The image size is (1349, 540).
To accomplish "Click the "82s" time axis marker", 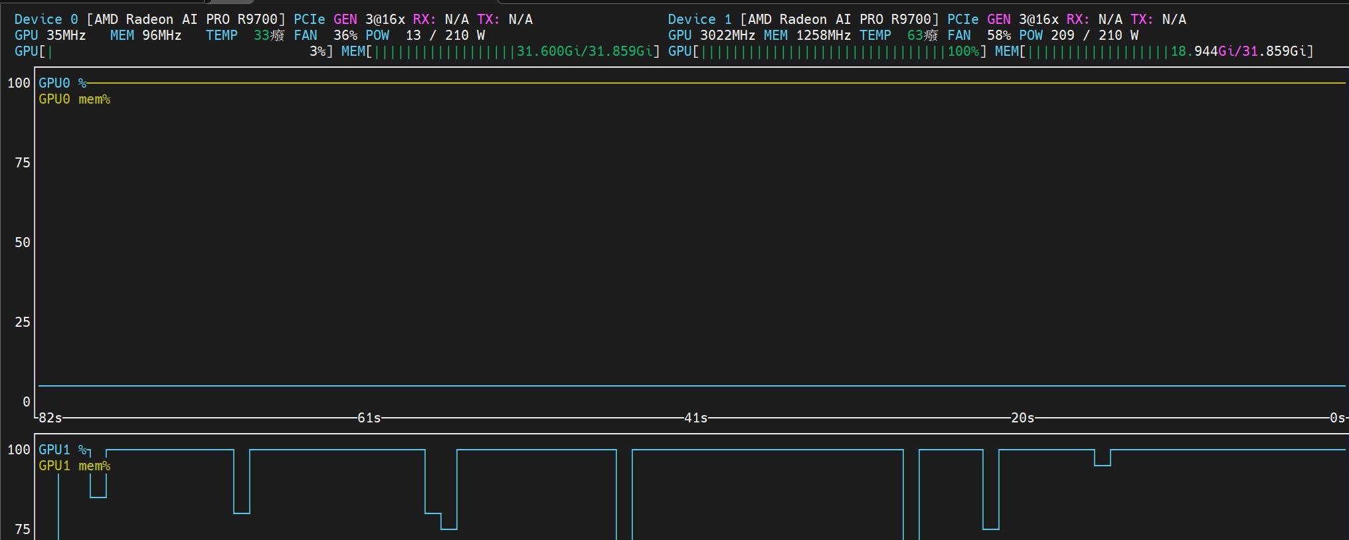I will point(50,418).
